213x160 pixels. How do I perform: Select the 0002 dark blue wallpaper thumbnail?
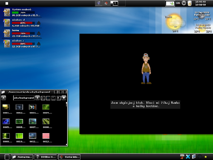(x=19, y=107)
